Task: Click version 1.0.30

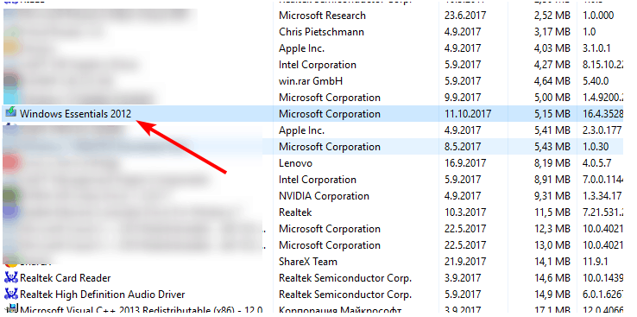Action: (596, 147)
